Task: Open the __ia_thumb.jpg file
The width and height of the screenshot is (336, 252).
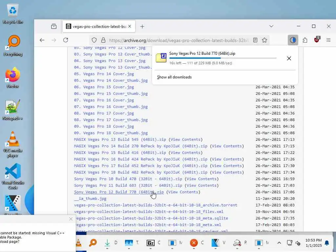Action: tap(90, 199)
